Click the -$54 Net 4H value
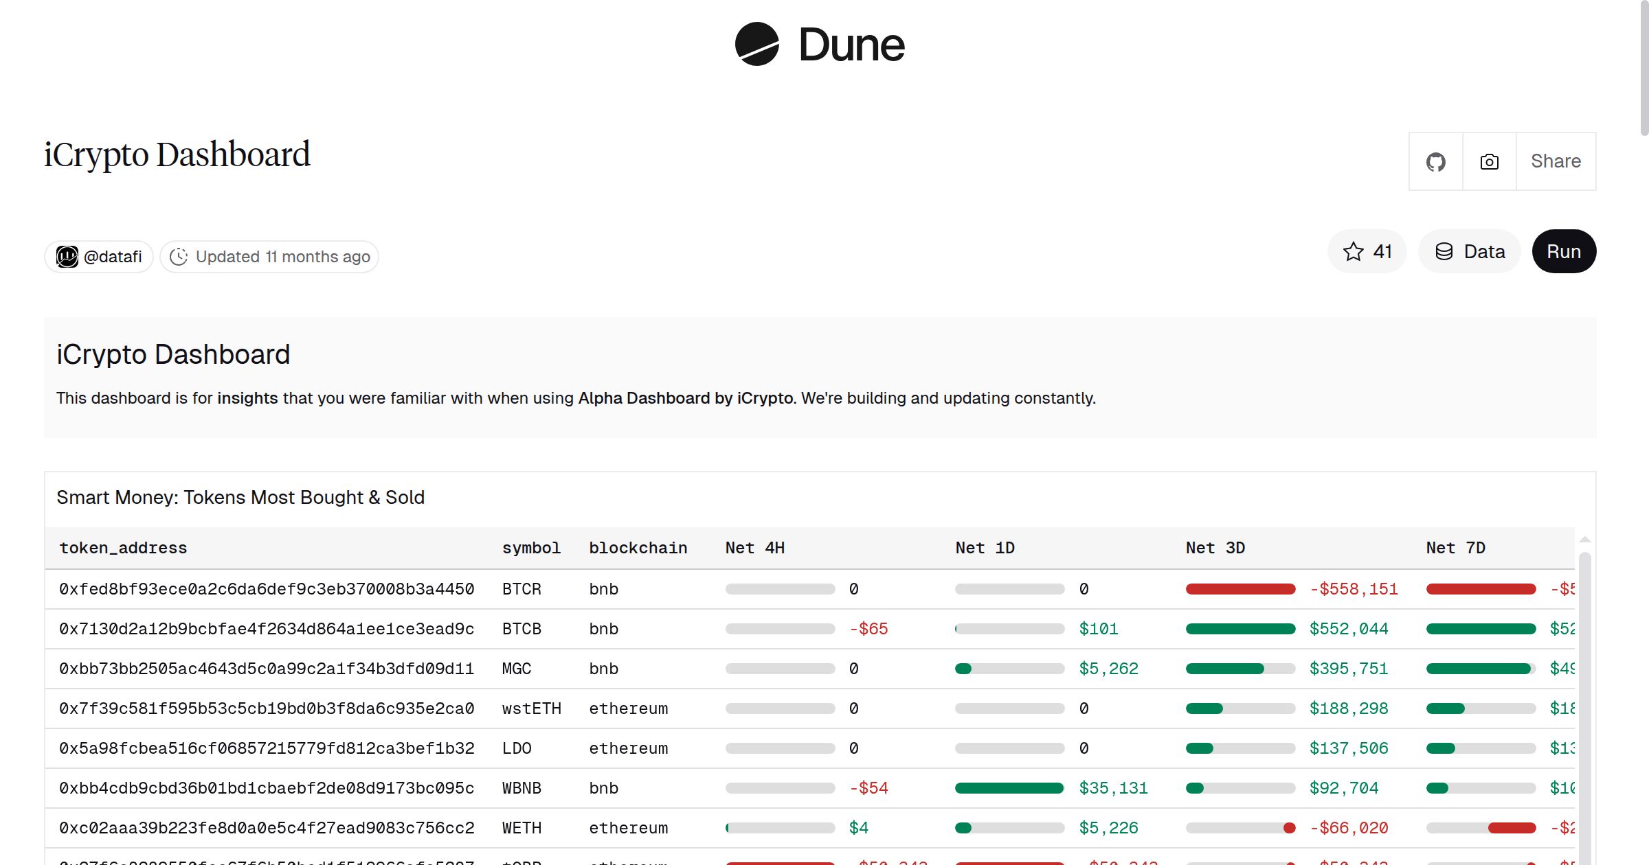This screenshot has width=1649, height=865. [x=868, y=788]
